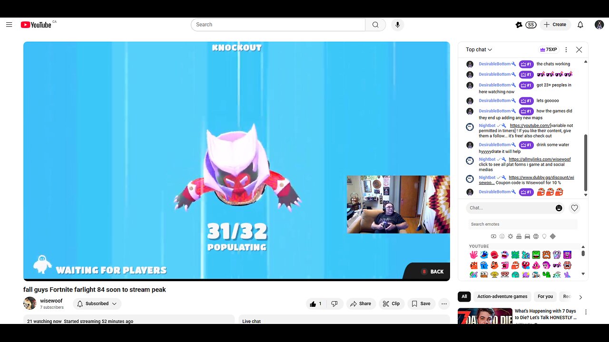609x342 pixels.
Task: Open the 75XP points badge
Action: tap(548, 49)
